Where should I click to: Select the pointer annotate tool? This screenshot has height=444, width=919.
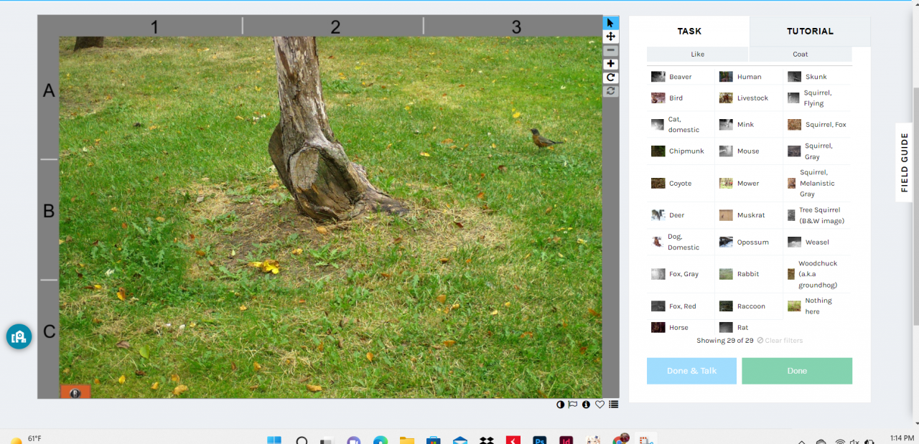[x=610, y=23]
